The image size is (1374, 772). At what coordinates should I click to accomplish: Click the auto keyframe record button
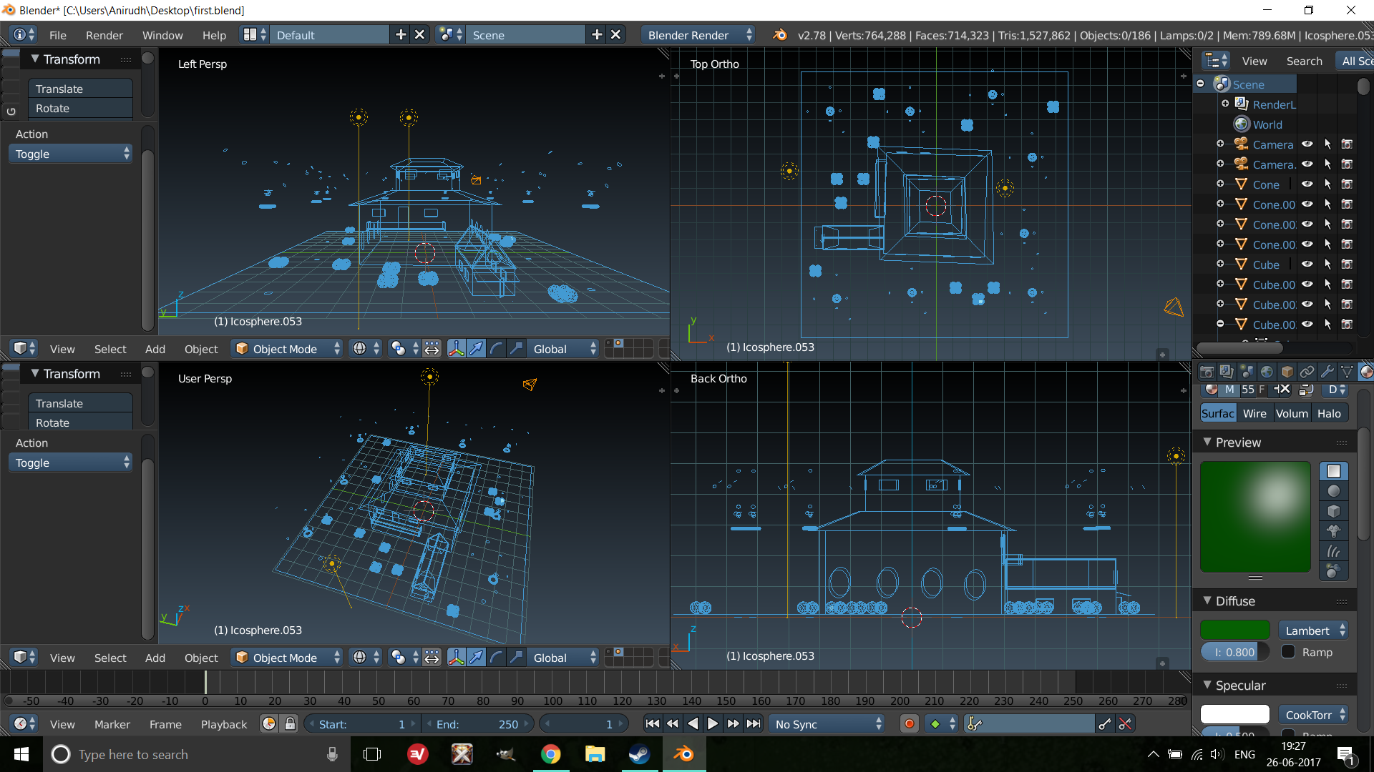pyautogui.click(x=909, y=724)
